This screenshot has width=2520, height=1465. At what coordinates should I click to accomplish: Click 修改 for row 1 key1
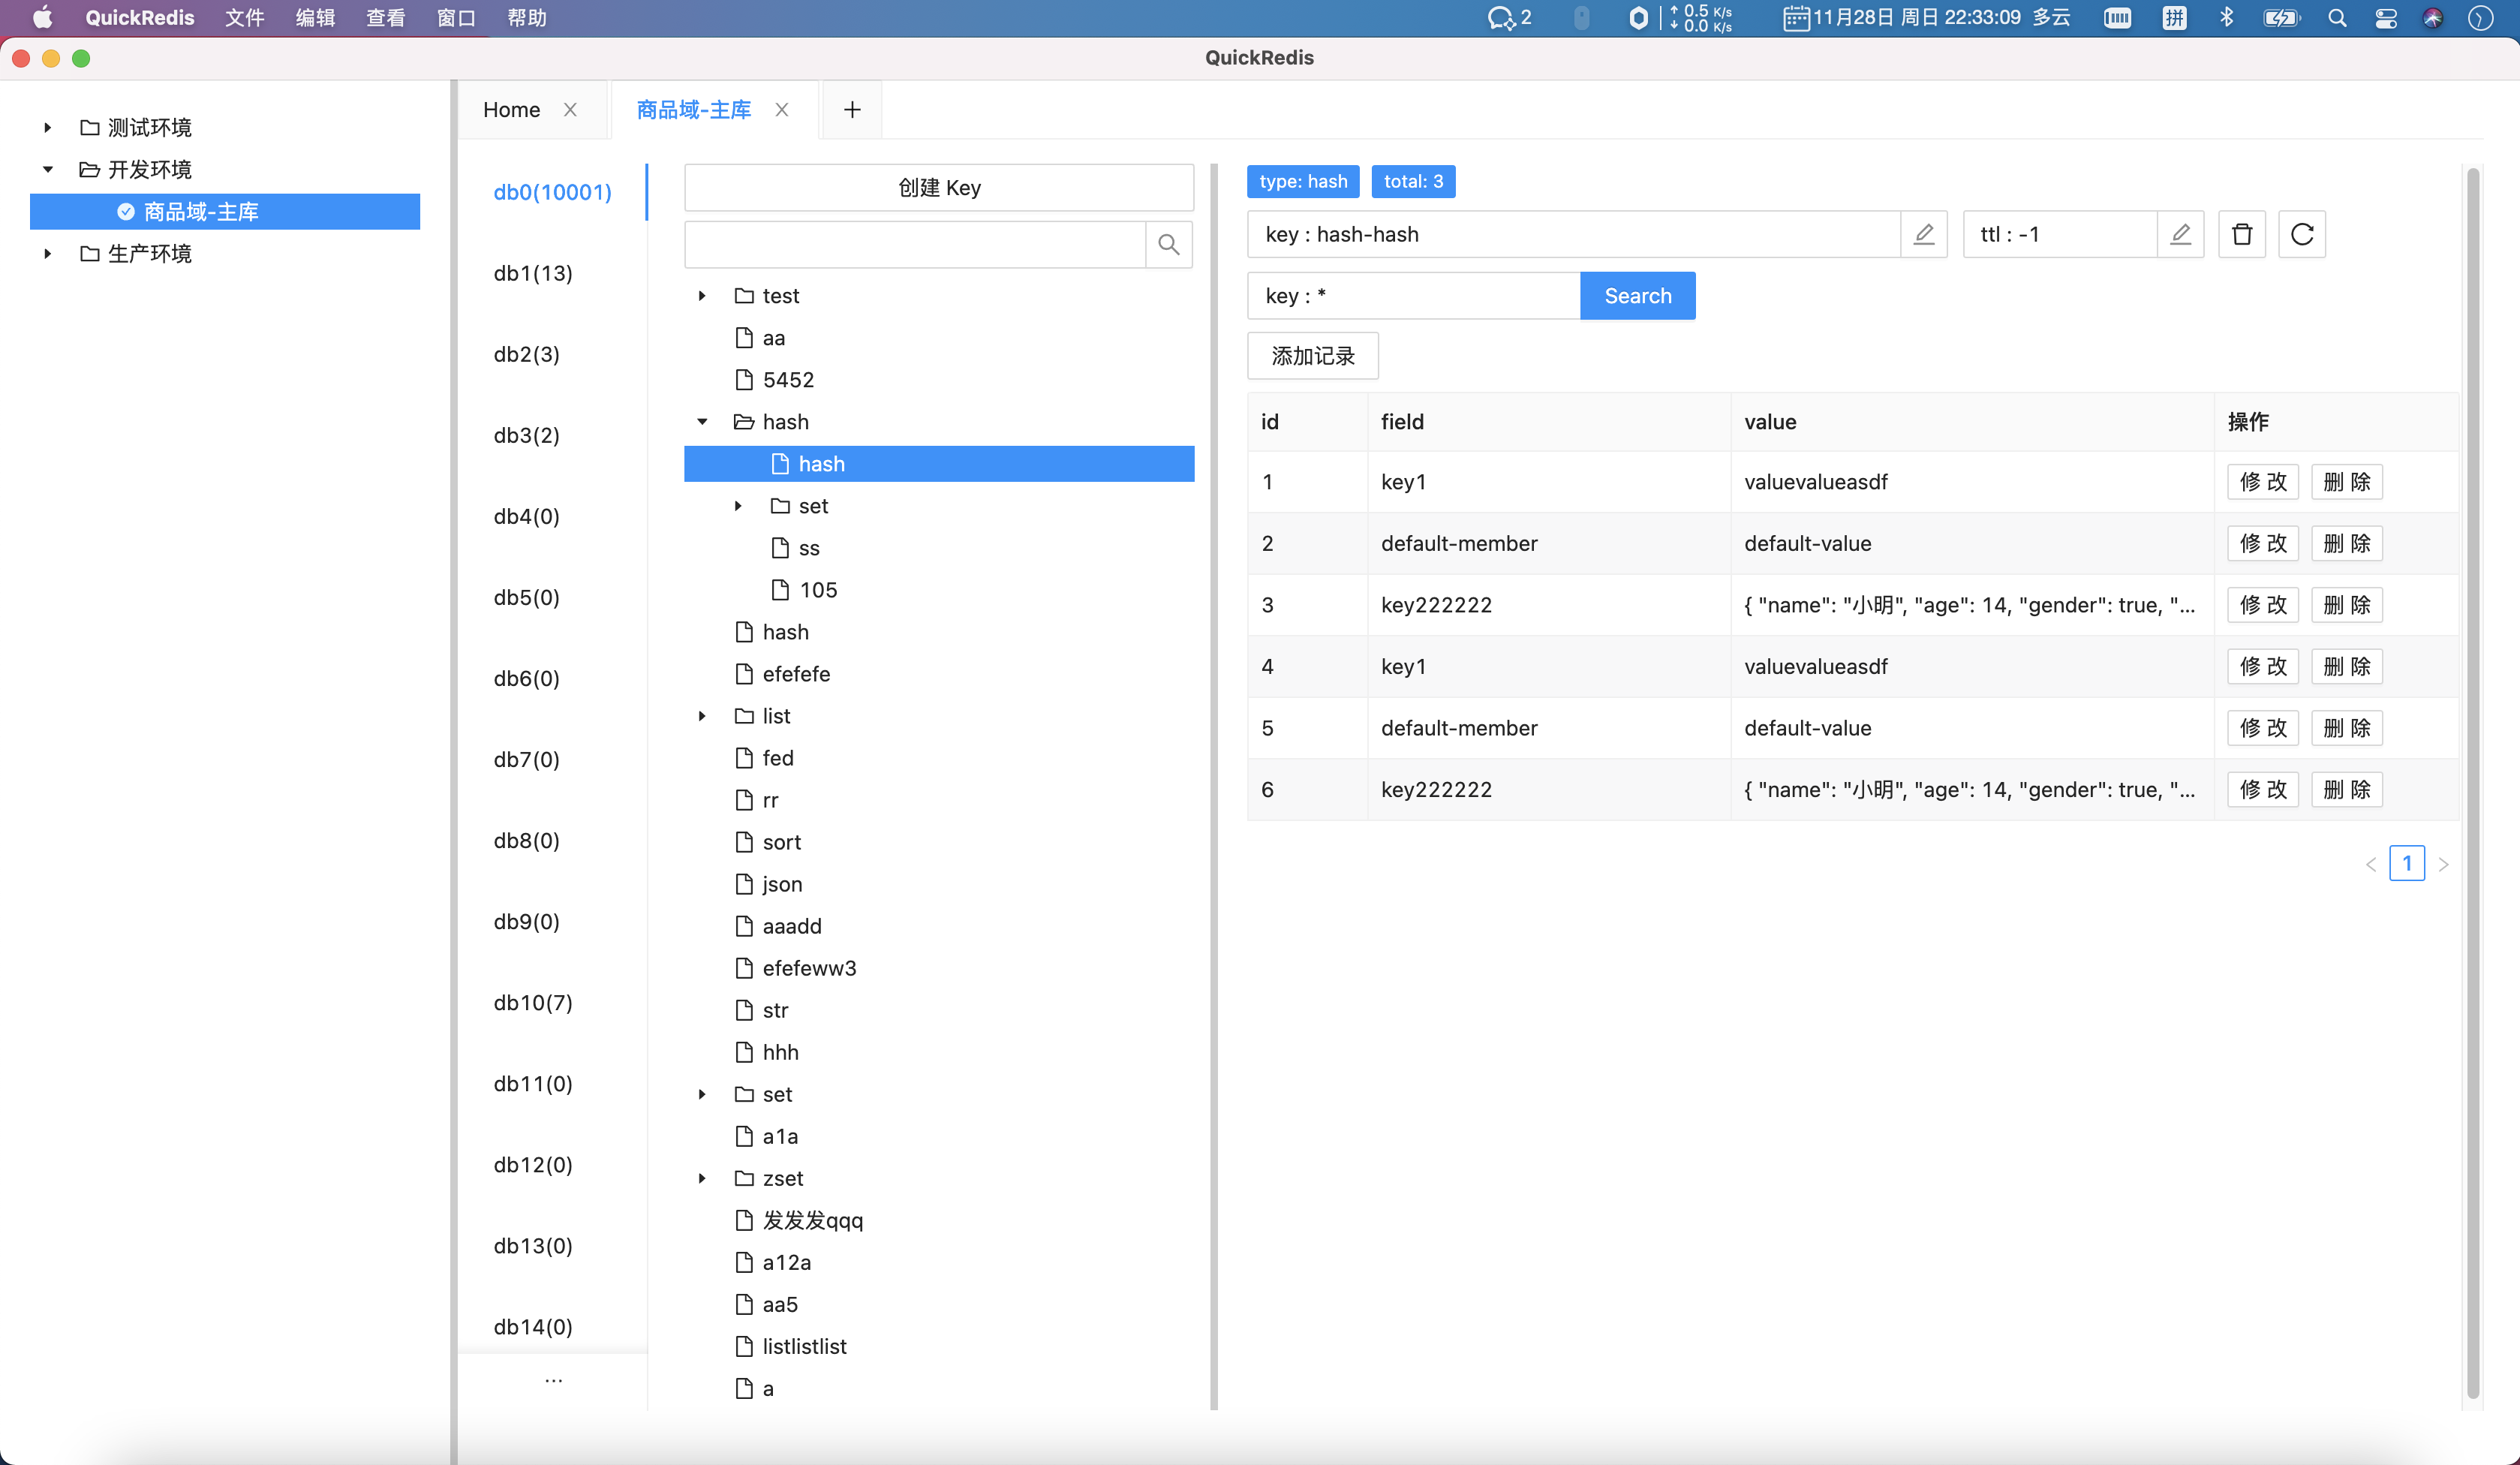[x=2263, y=482]
